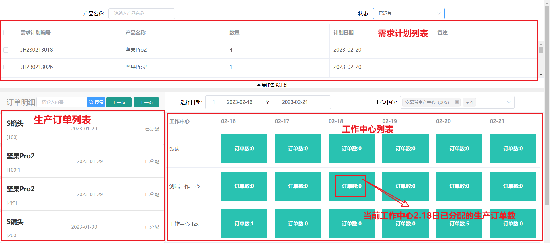
Task: Go to next page with 下一页
Action: click(x=146, y=102)
